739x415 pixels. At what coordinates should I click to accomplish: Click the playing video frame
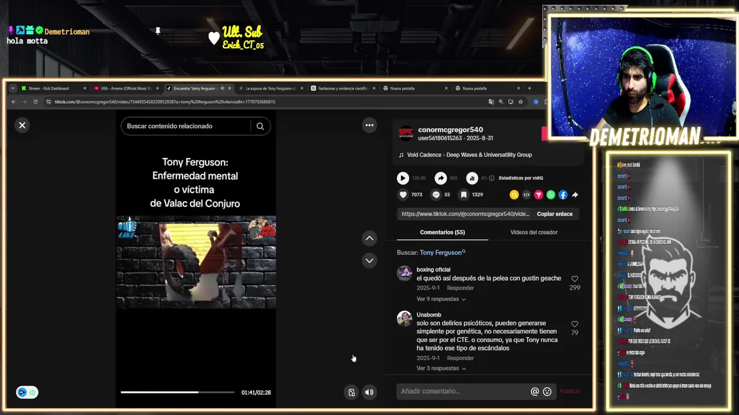(196, 262)
